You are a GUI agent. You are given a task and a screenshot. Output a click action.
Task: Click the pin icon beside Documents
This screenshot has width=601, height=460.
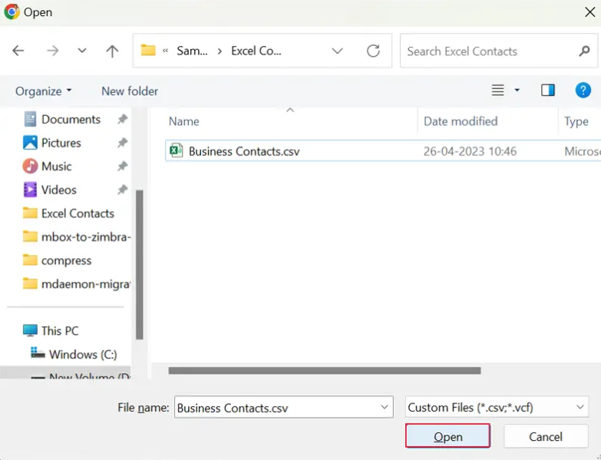point(122,119)
